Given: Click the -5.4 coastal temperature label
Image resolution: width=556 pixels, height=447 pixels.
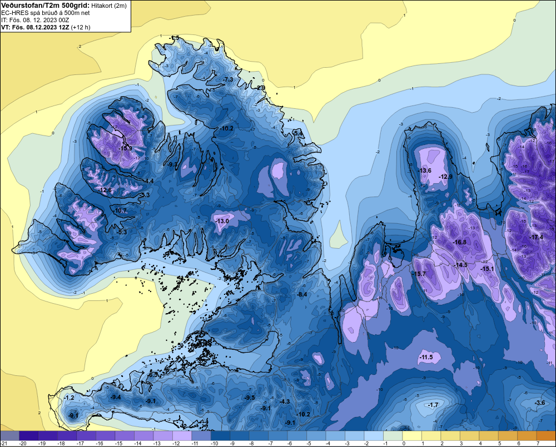Looking at the screenshot, I should click(298, 133).
